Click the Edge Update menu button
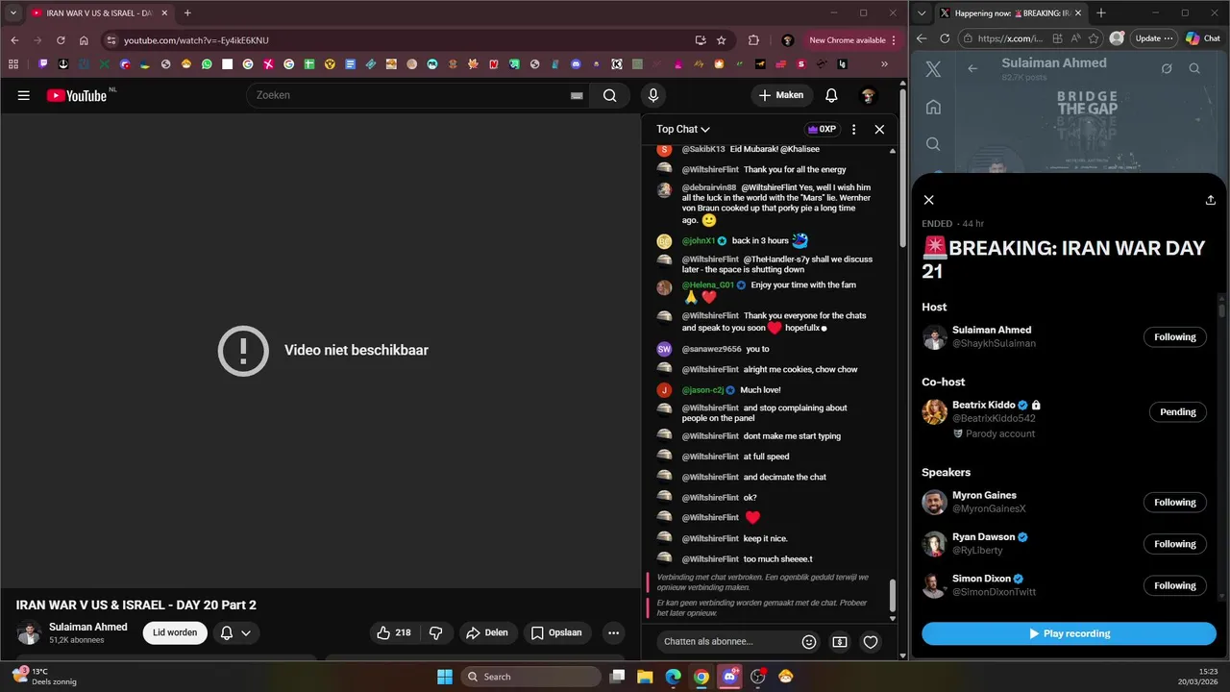The height and width of the screenshot is (692, 1230). (1154, 38)
